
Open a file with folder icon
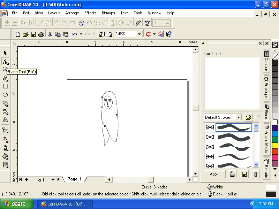pyautogui.click(x=25, y=34)
